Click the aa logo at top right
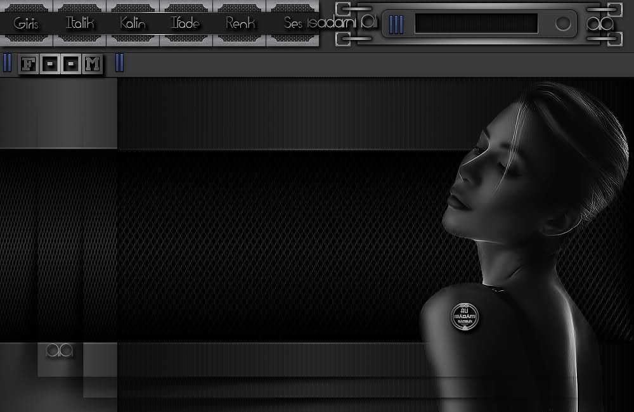Screen dimensions: 634x412 click(600, 24)
